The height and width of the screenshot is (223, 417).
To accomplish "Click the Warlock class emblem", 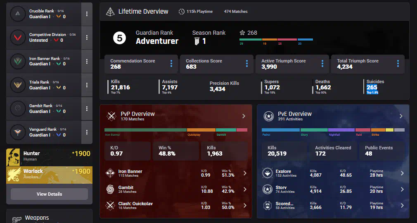I will 14,175.
